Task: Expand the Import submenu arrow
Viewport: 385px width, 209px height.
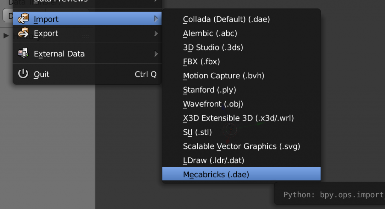Action: (x=156, y=19)
